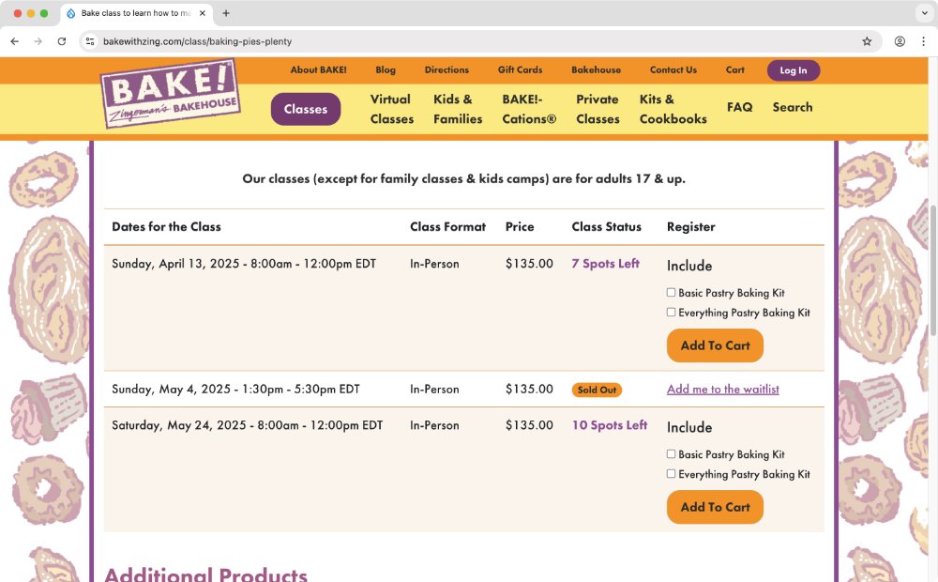Expand the Kids & Families menu
The image size is (938, 582).
(x=457, y=108)
